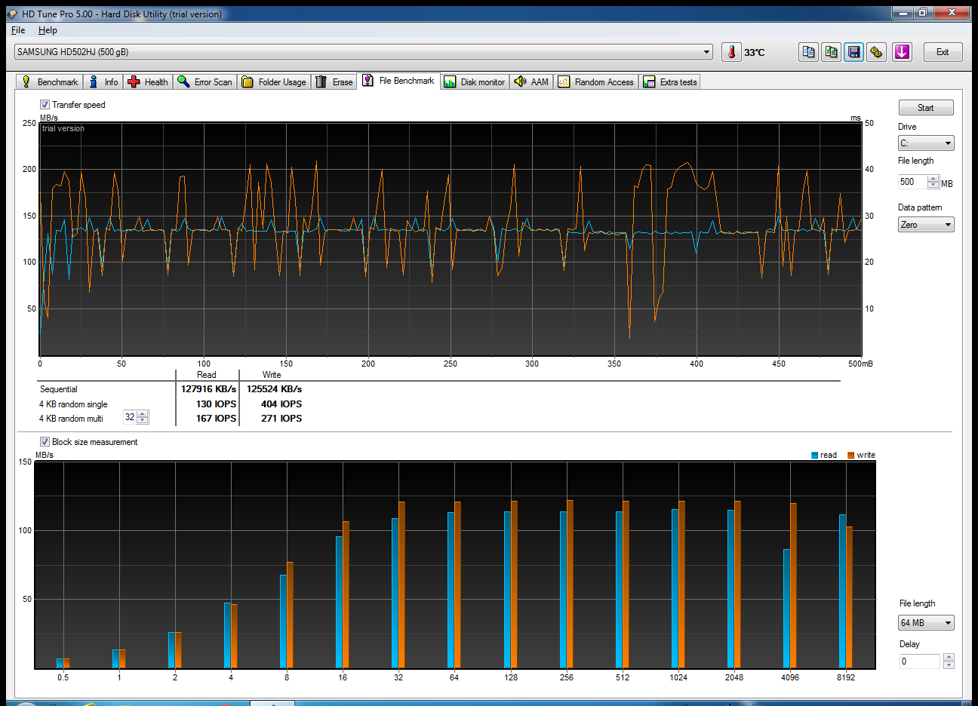Image resolution: width=978 pixels, height=706 pixels.
Task: Decrease the Delay spinner value
Action: click(x=949, y=665)
